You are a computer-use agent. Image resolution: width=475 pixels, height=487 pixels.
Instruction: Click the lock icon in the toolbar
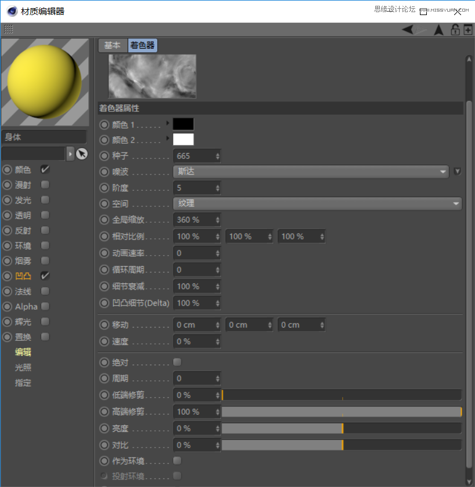(x=456, y=29)
